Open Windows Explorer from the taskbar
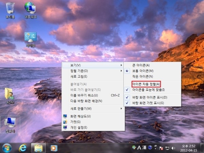The height and width of the screenshot is (153, 204). click(38, 148)
